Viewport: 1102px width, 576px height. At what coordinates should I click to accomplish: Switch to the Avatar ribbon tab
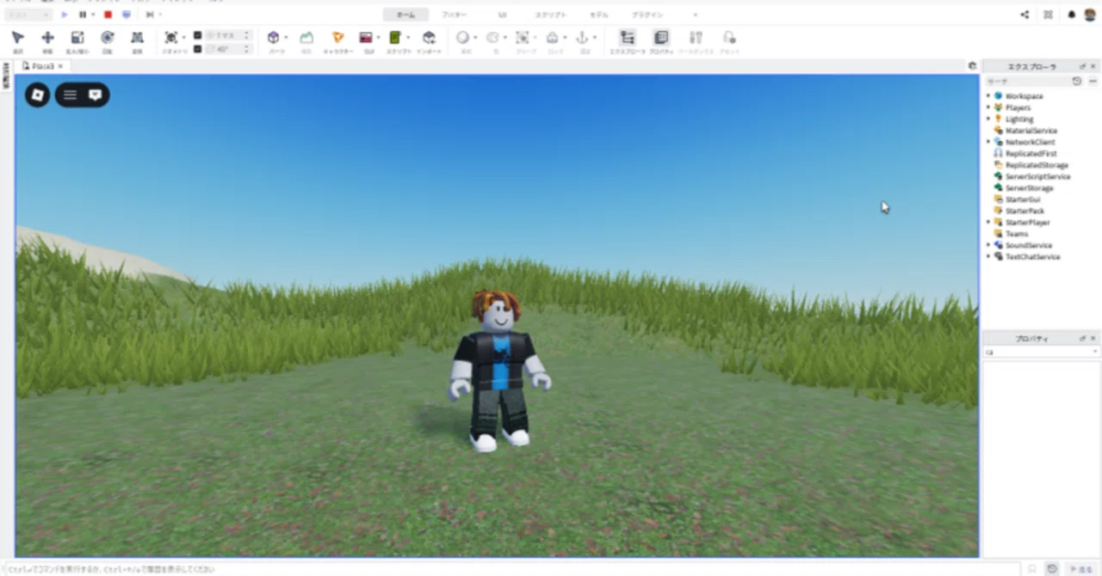455,15
